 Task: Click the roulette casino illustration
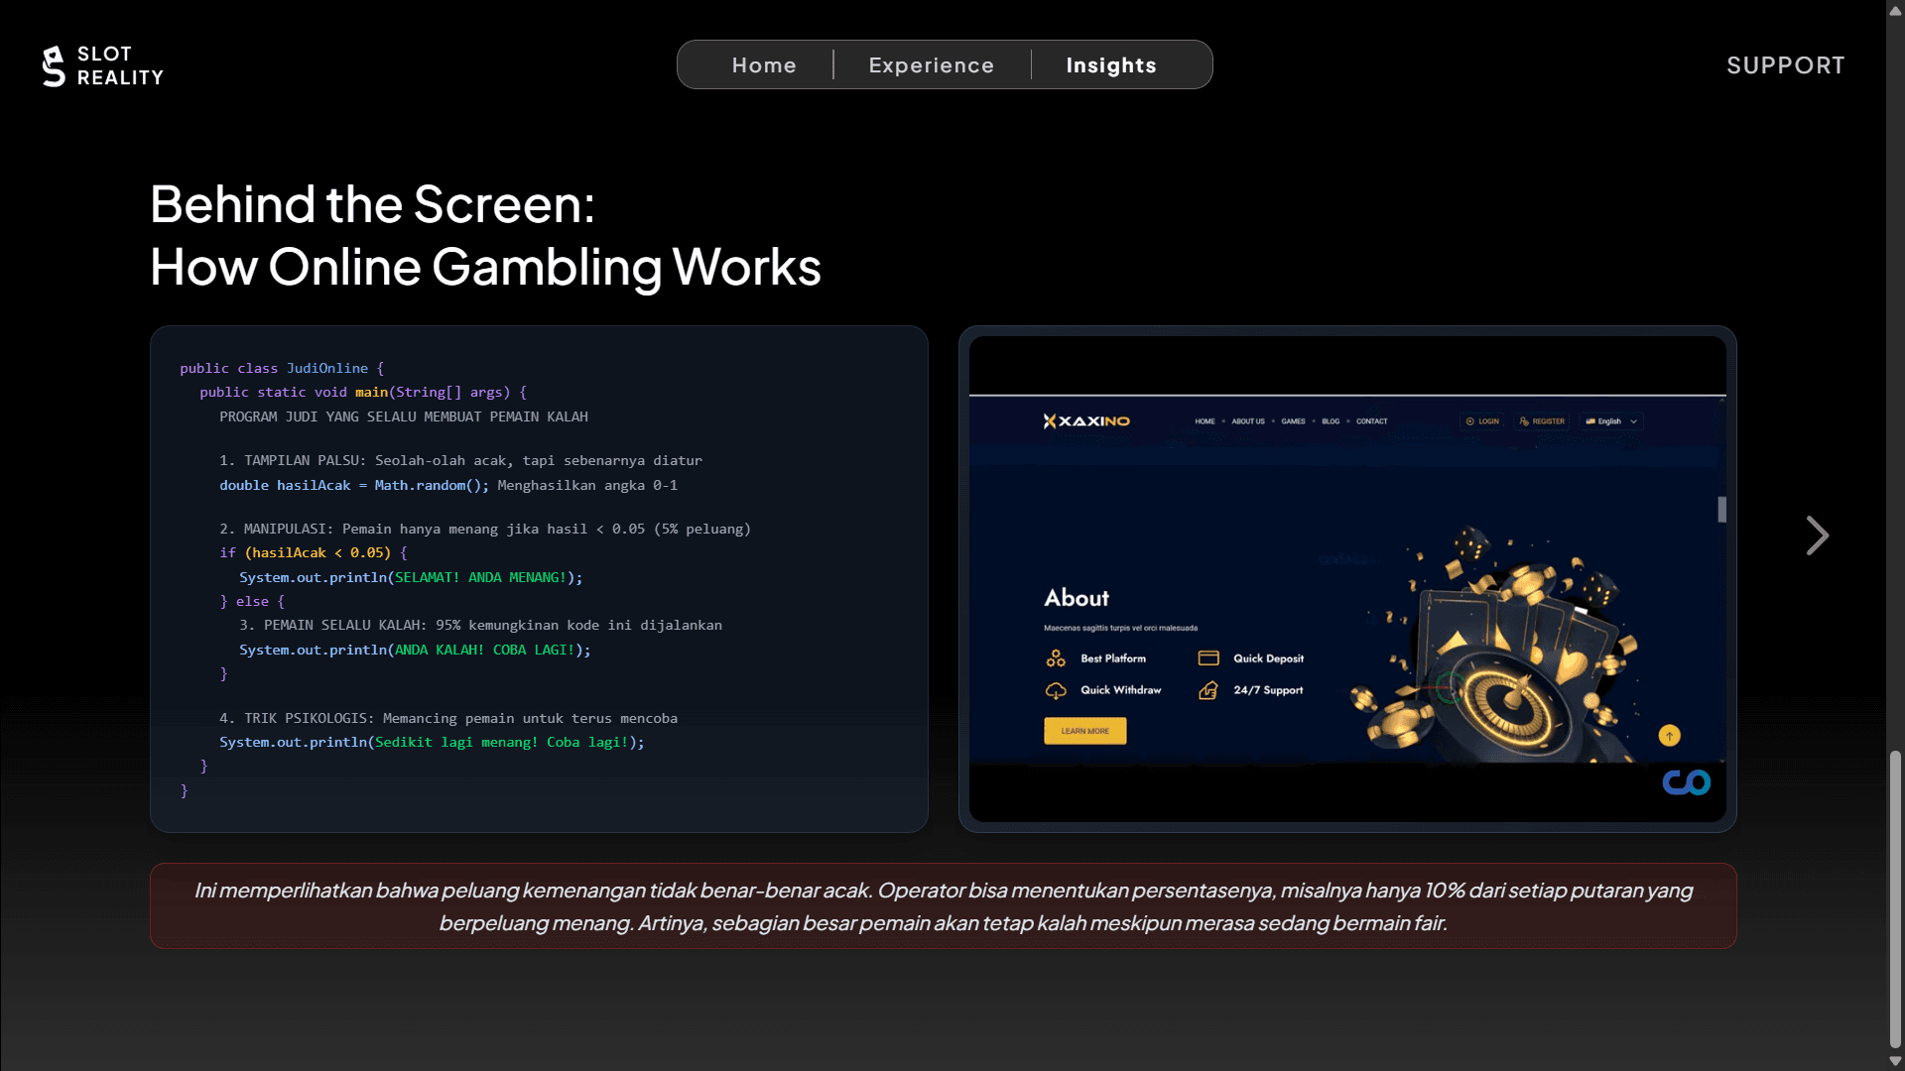(x=1493, y=645)
